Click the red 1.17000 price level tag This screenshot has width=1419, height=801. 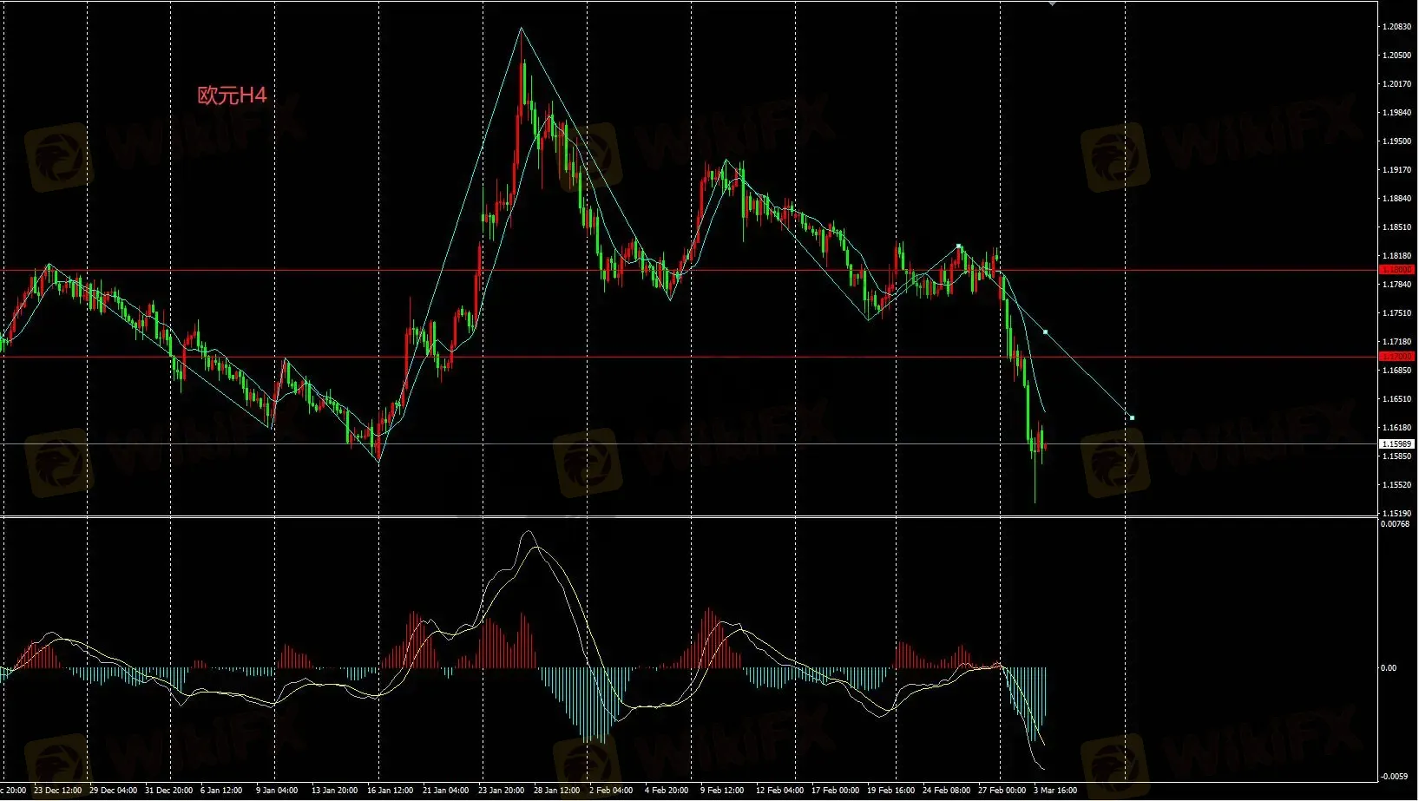click(1396, 357)
